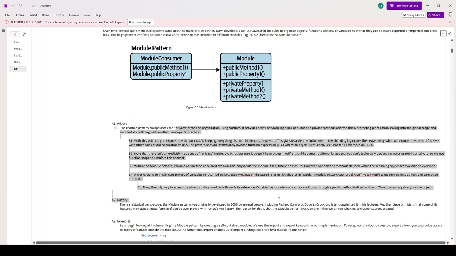Click the 'A3. Examples' heading
Image resolution: width=456 pixels, height=256 pixels.
[121, 221]
